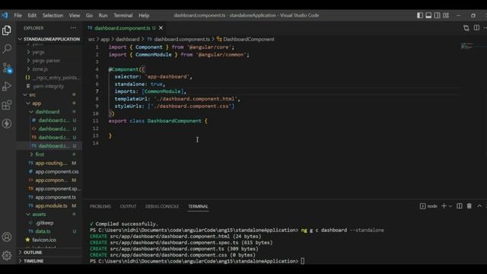Kill terminal with trash icon

[469, 206]
